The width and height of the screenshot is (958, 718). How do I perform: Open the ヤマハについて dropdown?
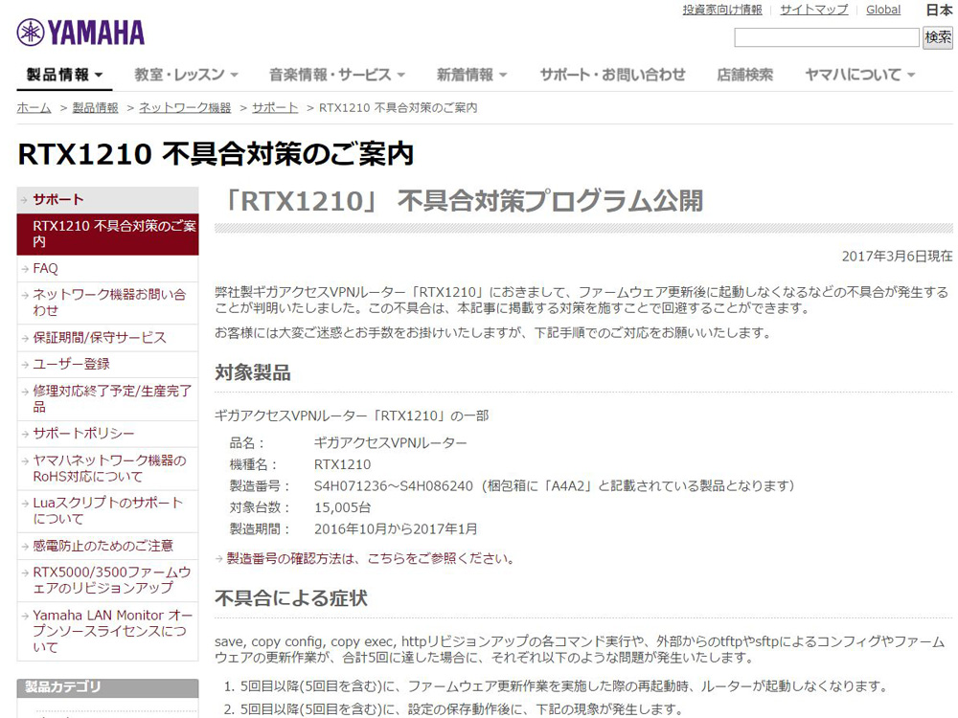pos(852,73)
